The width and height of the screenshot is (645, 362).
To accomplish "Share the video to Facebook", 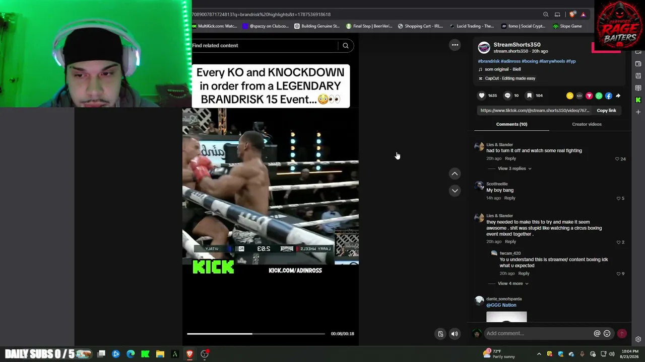I will click(x=609, y=96).
